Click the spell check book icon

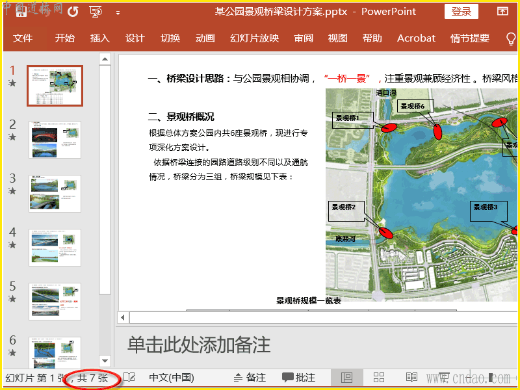[129, 378]
